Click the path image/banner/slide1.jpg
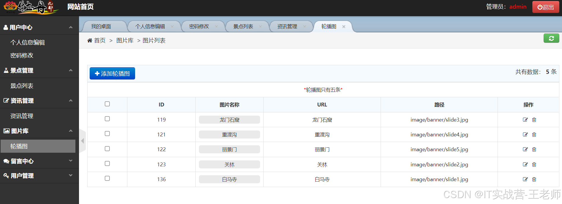Image resolution: width=562 pixels, height=204 pixels. (x=439, y=179)
